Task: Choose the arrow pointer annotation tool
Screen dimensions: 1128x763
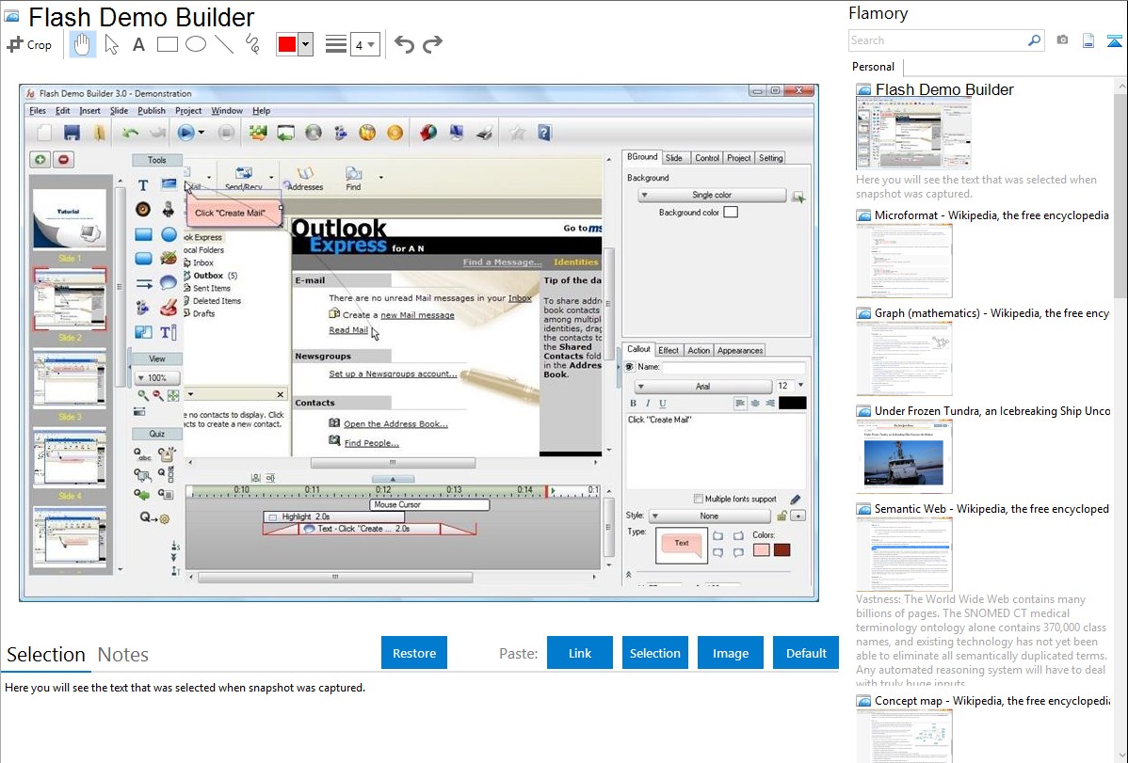Action: 111,44
